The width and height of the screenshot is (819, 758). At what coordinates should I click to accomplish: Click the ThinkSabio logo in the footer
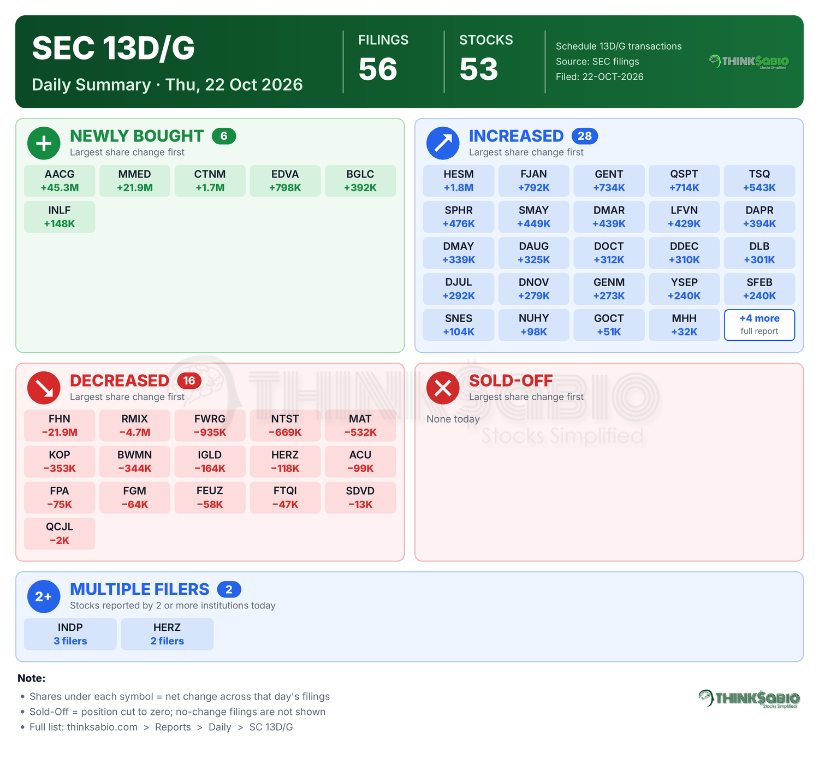749,699
